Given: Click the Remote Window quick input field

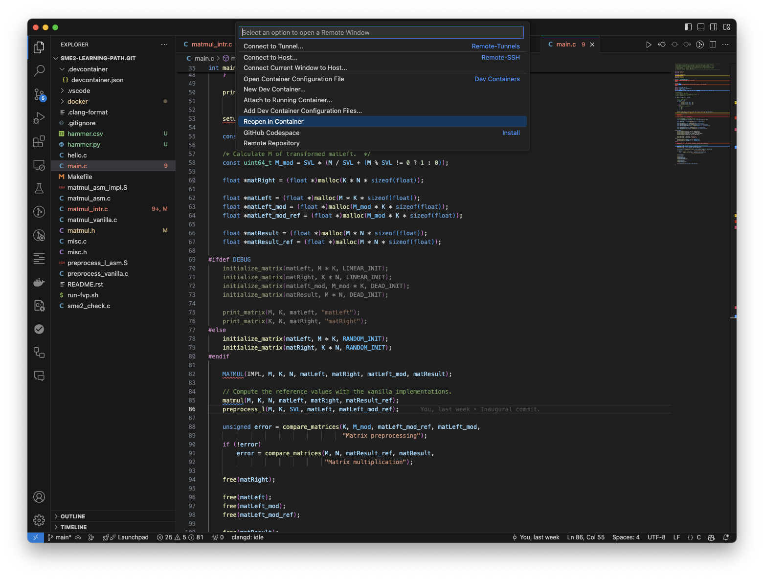Looking at the screenshot, I should 381,32.
